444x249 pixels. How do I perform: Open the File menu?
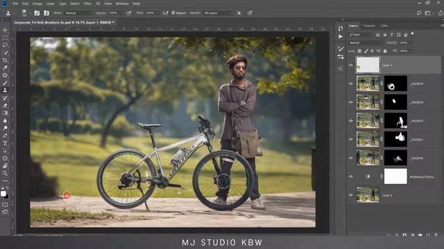pyautogui.click(x=15, y=3)
